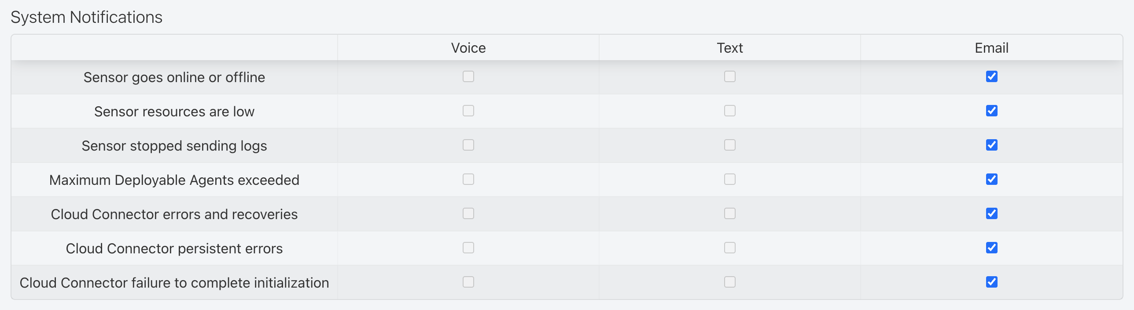Enable Voice for Sensor goes online or offline

468,76
